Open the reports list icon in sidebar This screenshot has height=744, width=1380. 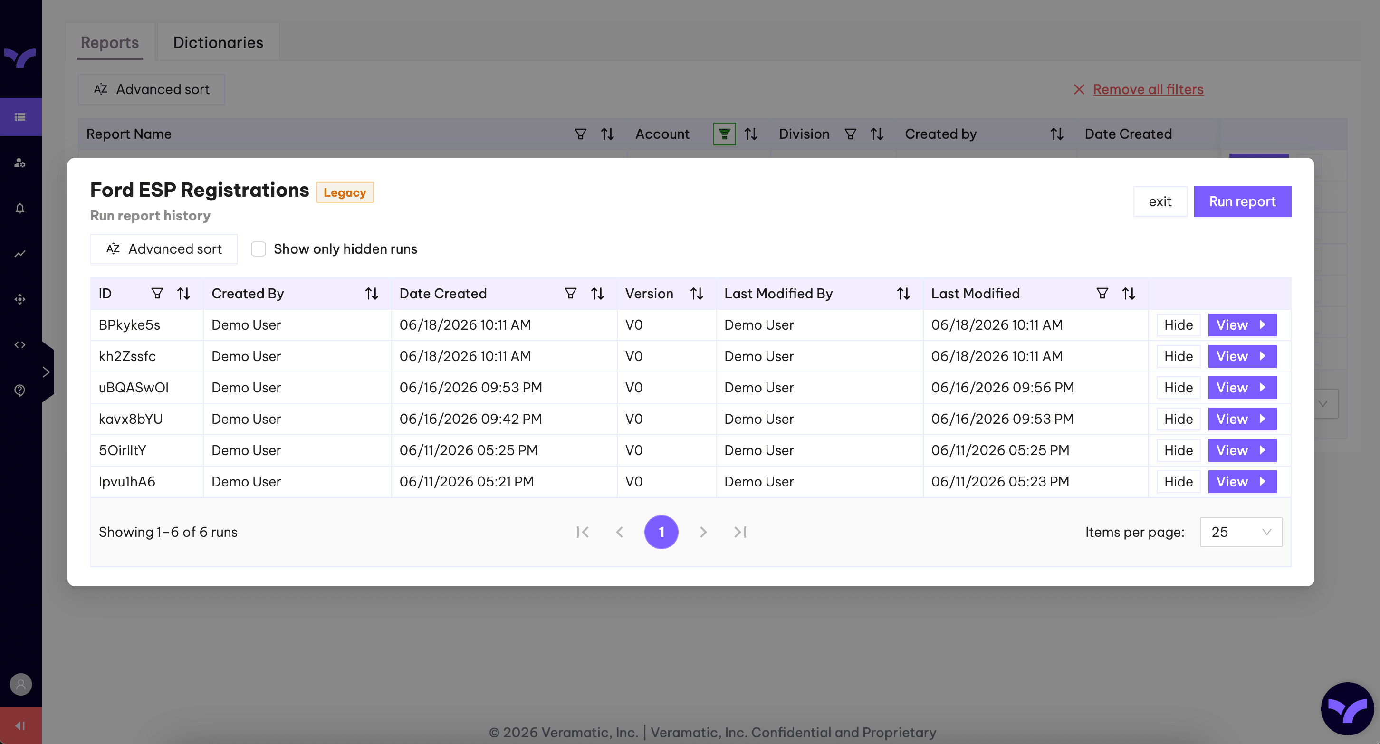[x=20, y=117]
